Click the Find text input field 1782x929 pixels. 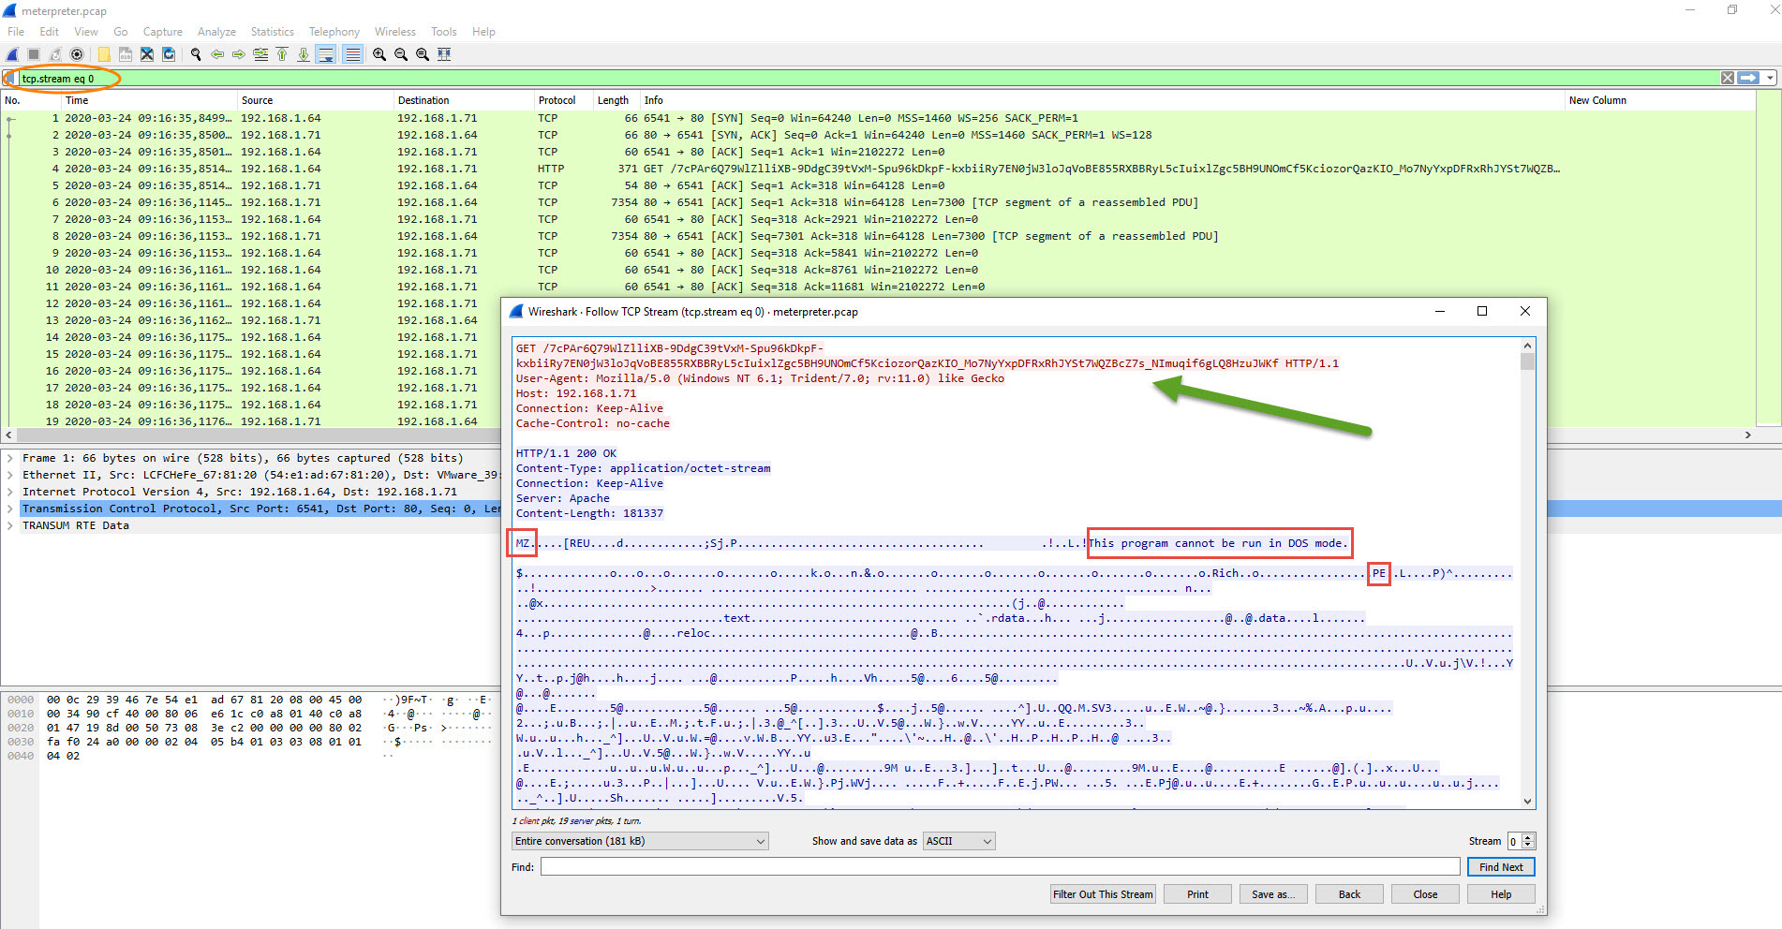[x=1000, y=867]
